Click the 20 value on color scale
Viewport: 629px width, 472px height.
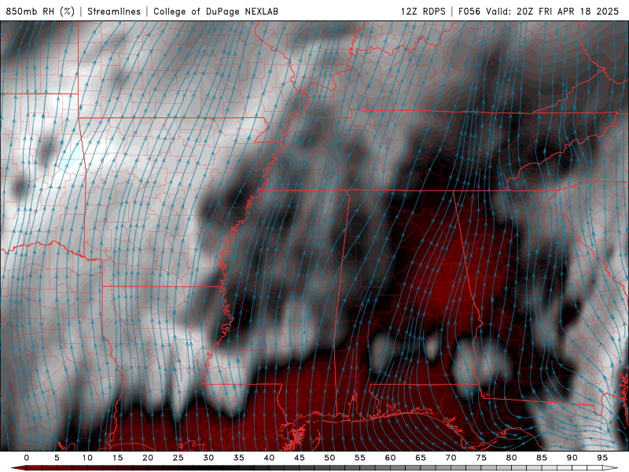(x=148, y=458)
